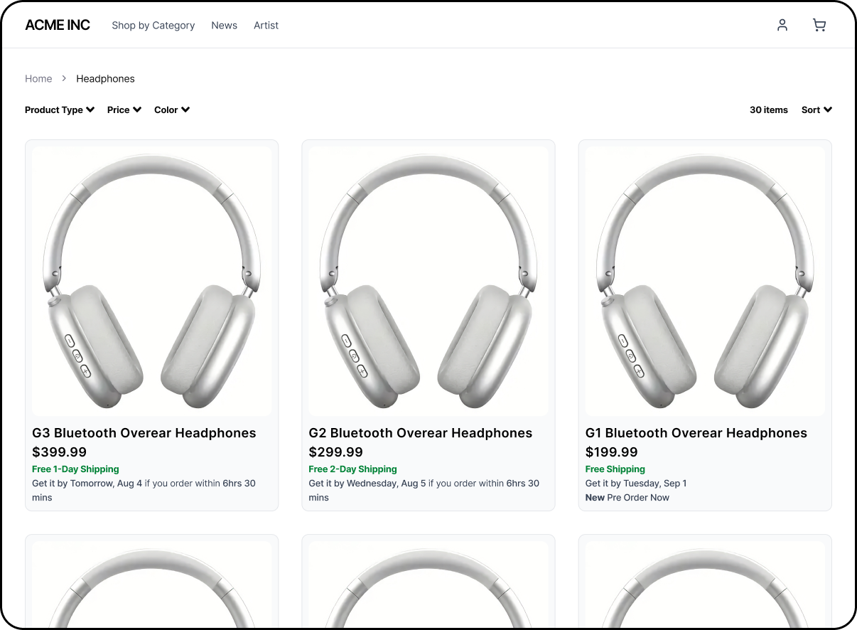The width and height of the screenshot is (857, 630).
Task: Go to the News page
Action: (x=224, y=25)
